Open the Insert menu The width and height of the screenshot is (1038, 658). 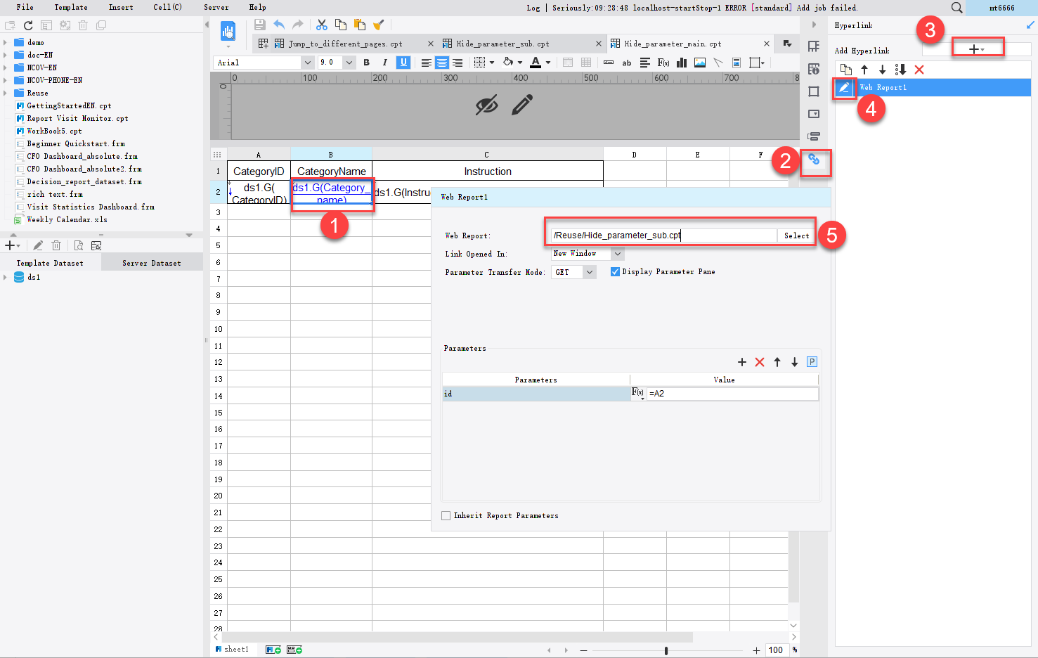coord(121,8)
